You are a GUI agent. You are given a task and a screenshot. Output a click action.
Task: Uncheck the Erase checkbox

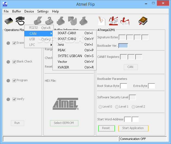click(x=14, y=43)
